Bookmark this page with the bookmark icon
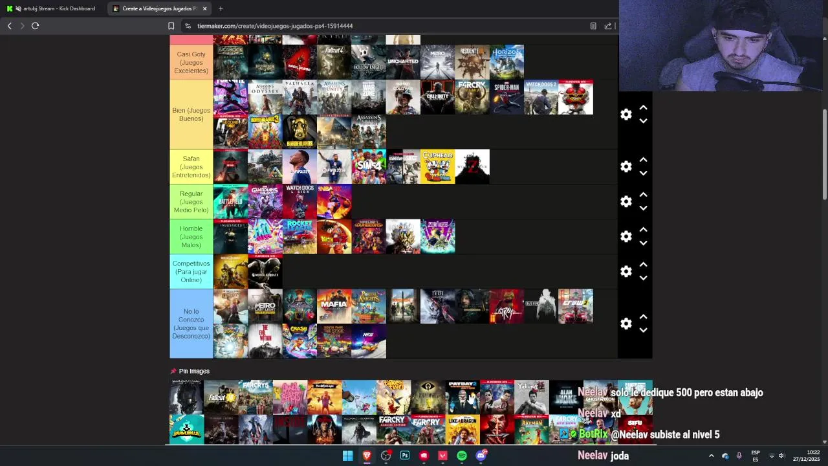828x466 pixels. [x=171, y=26]
